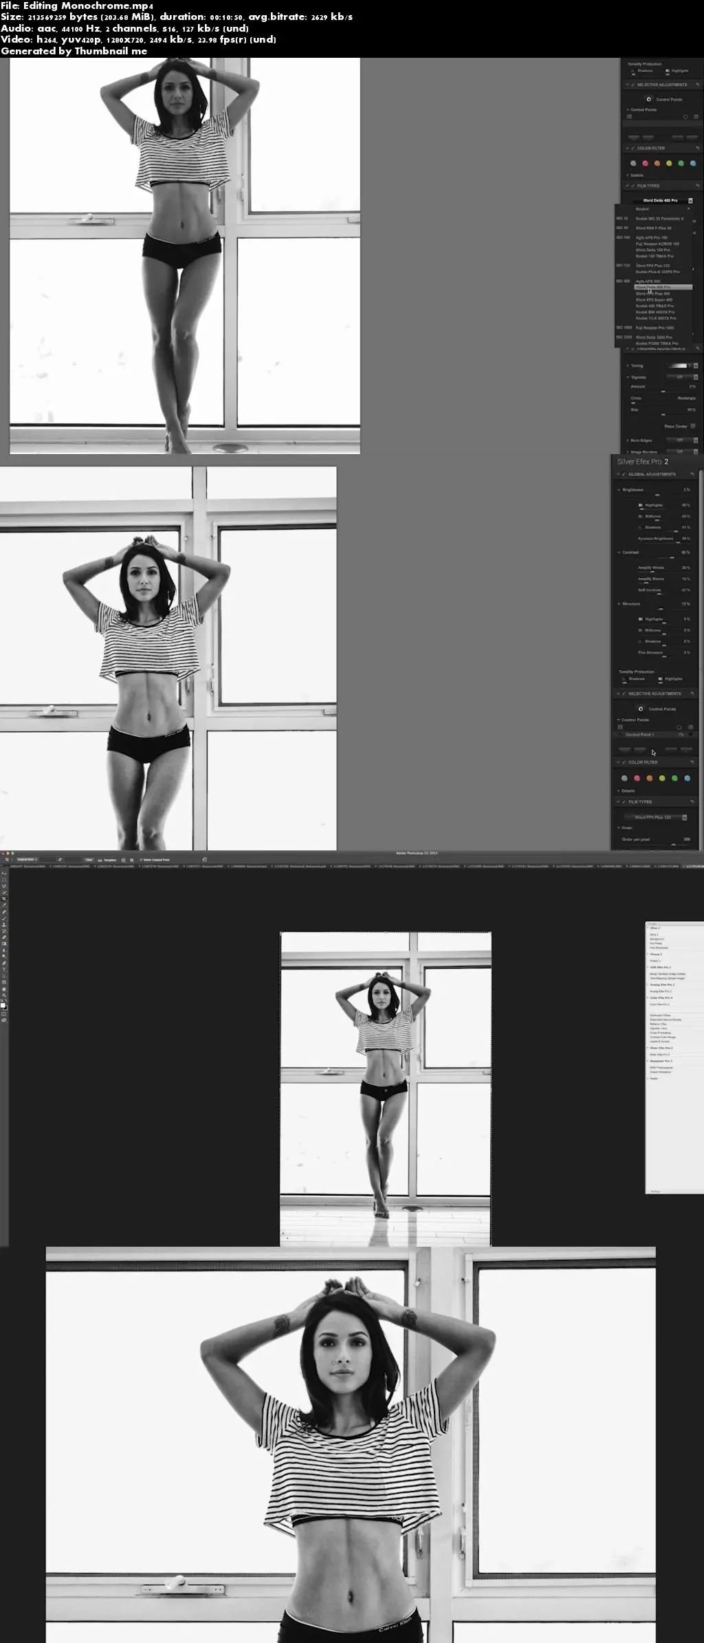This screenshot has width=704, height=1643.
Task: Open the Ilford FP4 Plus 125 film dropdown
Action: (656, 817)
